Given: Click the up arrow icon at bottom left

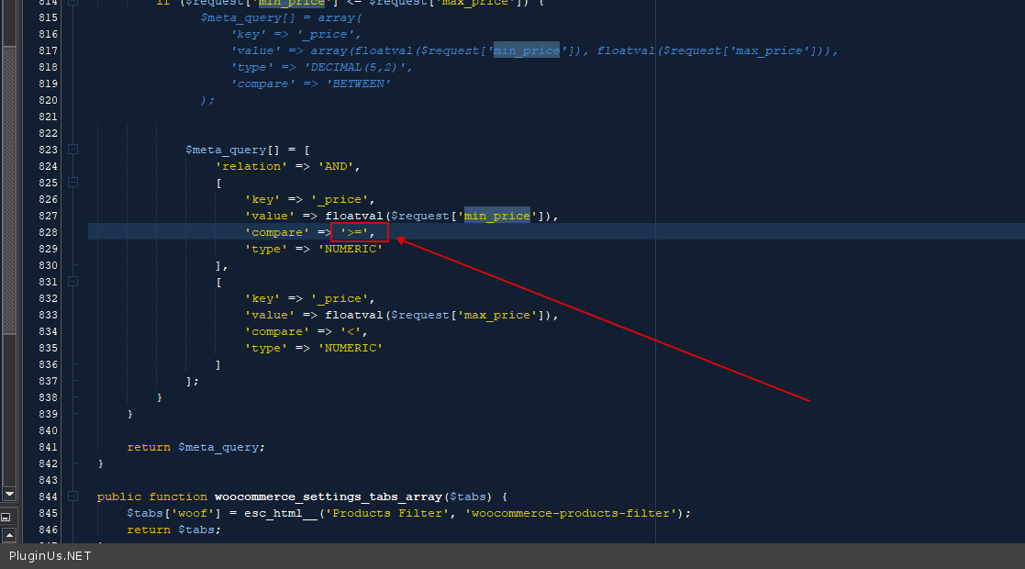Looking at the screenshot, I should [x=8, y=534].
